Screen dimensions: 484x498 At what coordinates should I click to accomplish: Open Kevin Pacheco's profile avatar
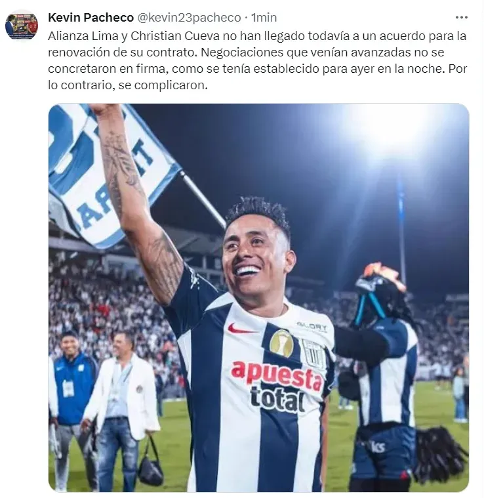[x=22, y=26]
